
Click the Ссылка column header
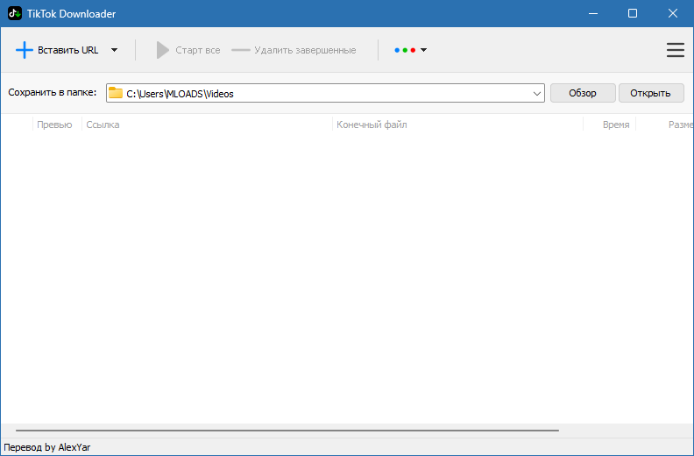(207, 125)
